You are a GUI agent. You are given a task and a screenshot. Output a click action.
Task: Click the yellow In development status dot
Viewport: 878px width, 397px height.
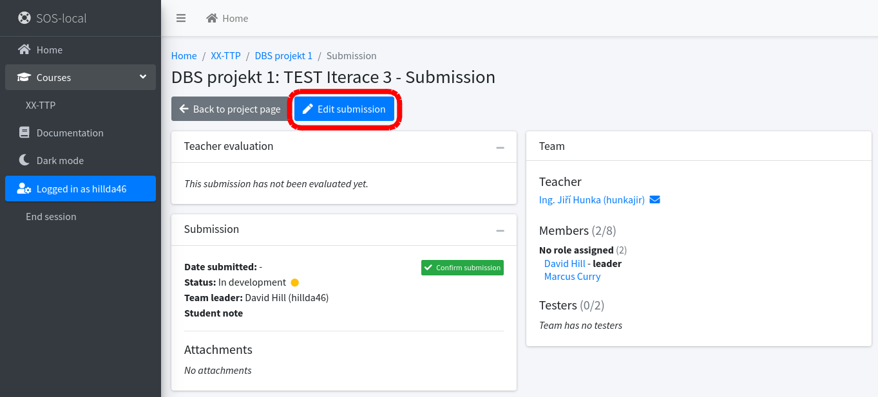tap(295, 282)
